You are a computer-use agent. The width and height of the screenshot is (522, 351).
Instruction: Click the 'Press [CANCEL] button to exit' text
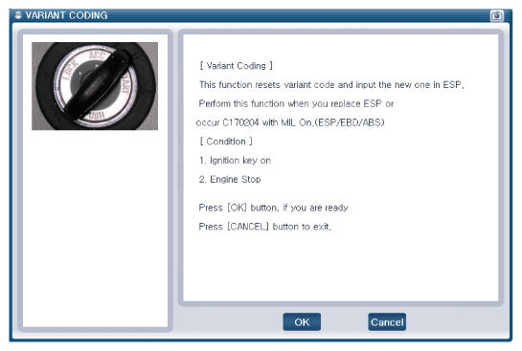[264, 227]
